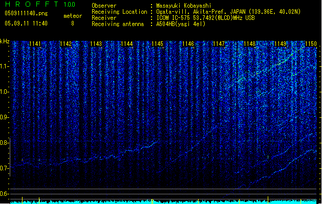Image resolution: width=322 pixels, height=204 pixels.
Task: Click the meteor count 8
Action: tap(73, 23)
